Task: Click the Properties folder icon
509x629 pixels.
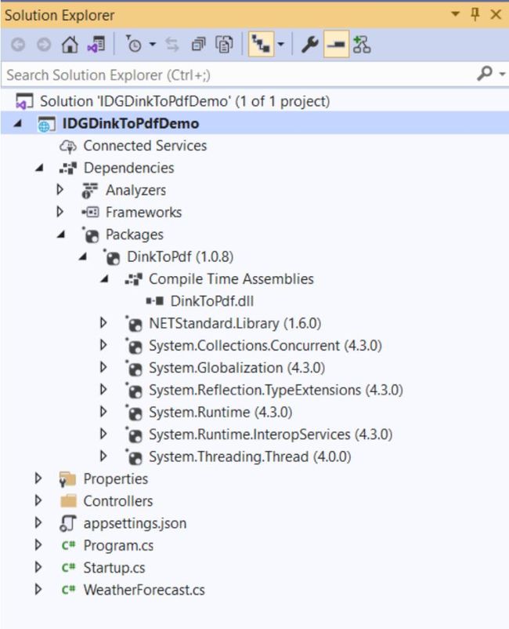Action: (x=67, y=479)
